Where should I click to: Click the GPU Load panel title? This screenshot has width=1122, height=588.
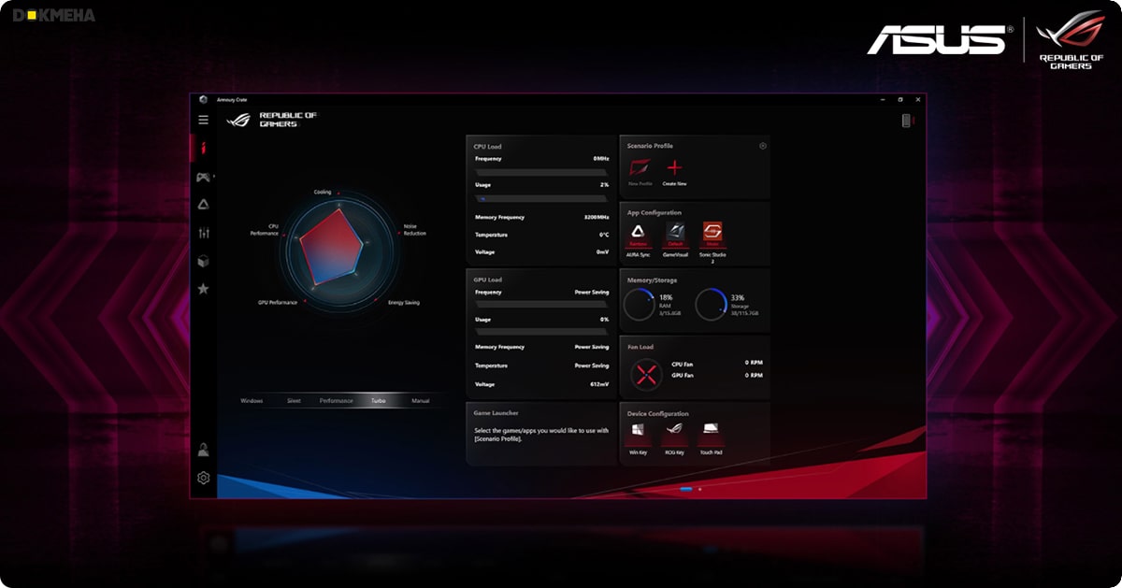487,280
